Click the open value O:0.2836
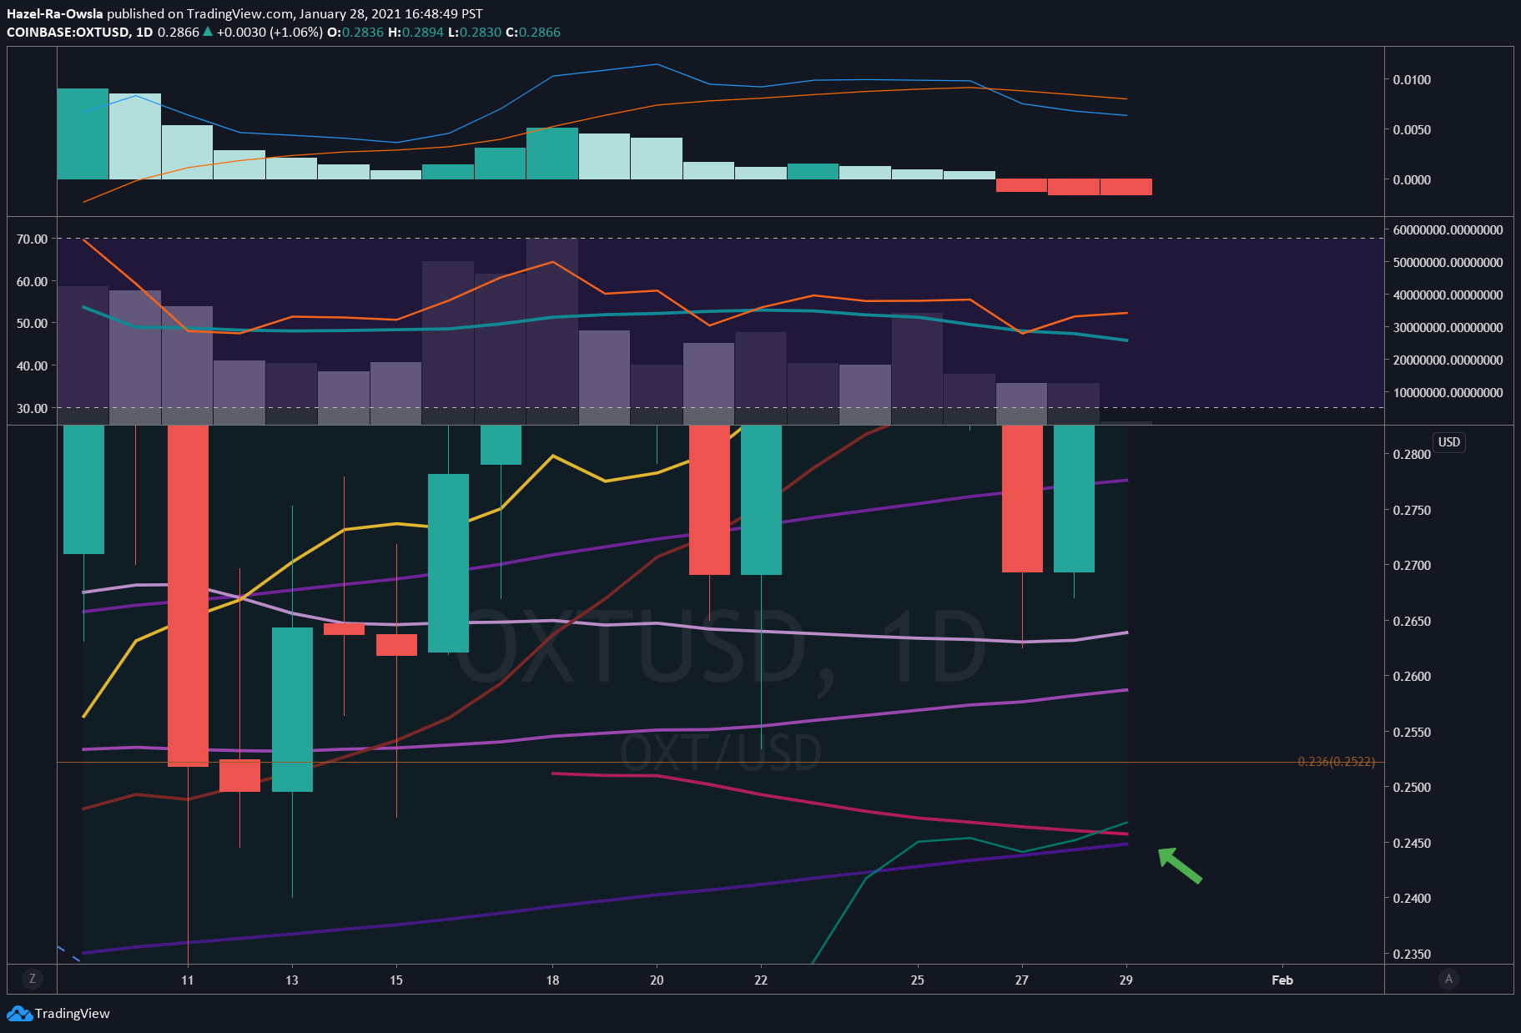This screenshot has height=1033, width=1521. (355, 32)
